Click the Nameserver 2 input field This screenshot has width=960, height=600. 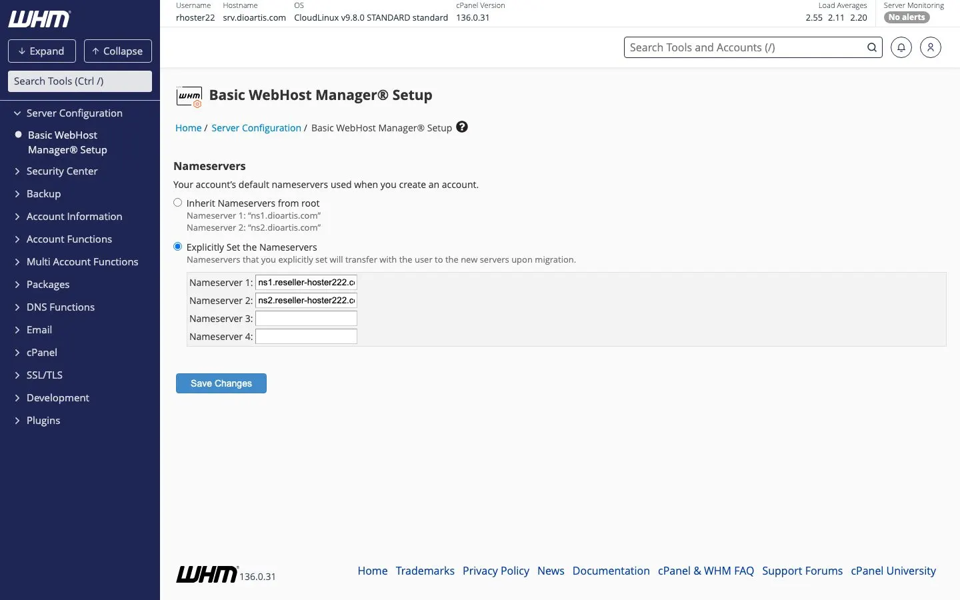click(x=306, y=301)
